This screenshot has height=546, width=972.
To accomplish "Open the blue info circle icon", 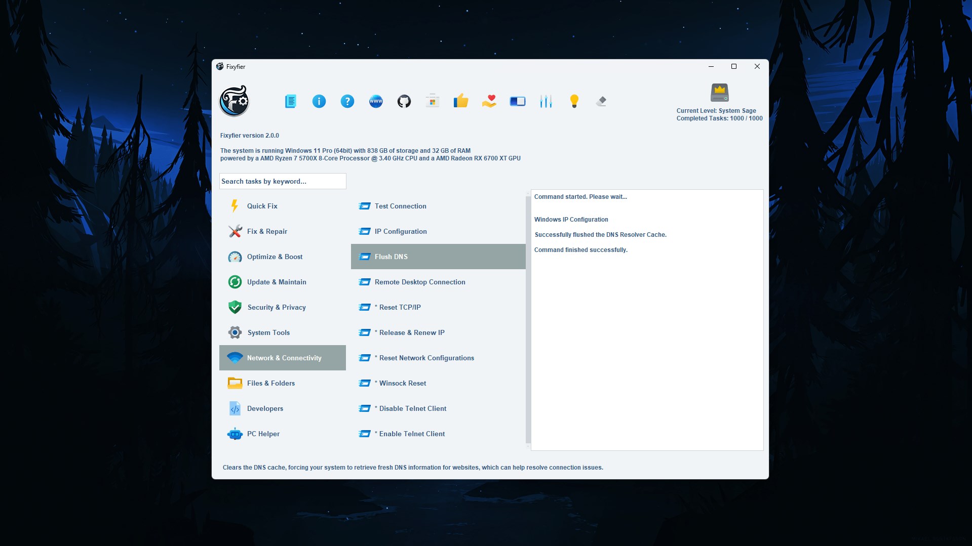I will [x=319, y=101].
